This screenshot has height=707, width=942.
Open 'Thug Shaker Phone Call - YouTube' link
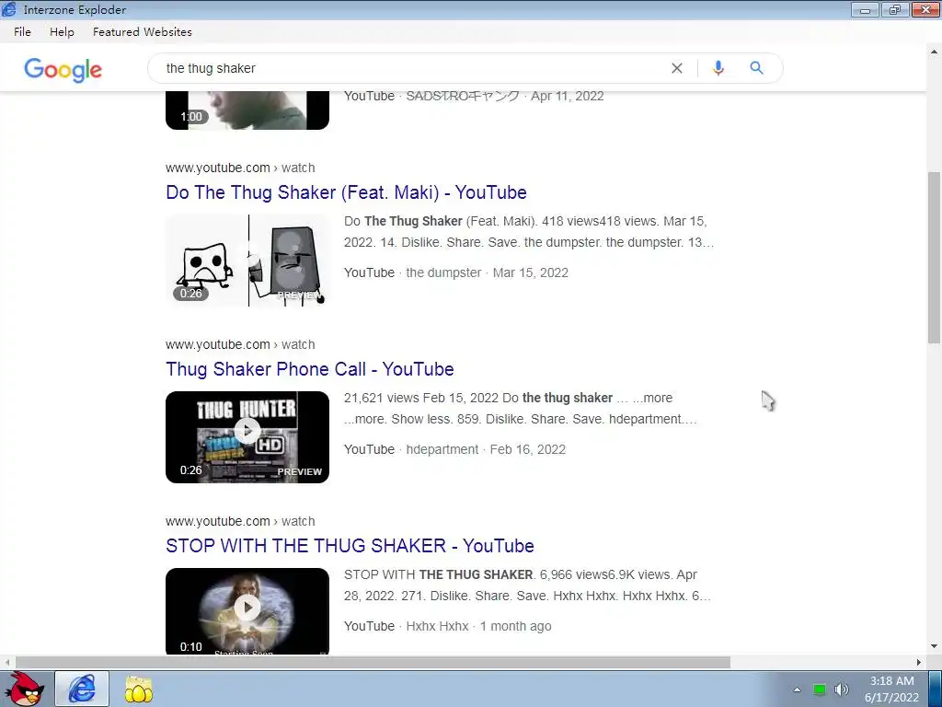309,369
